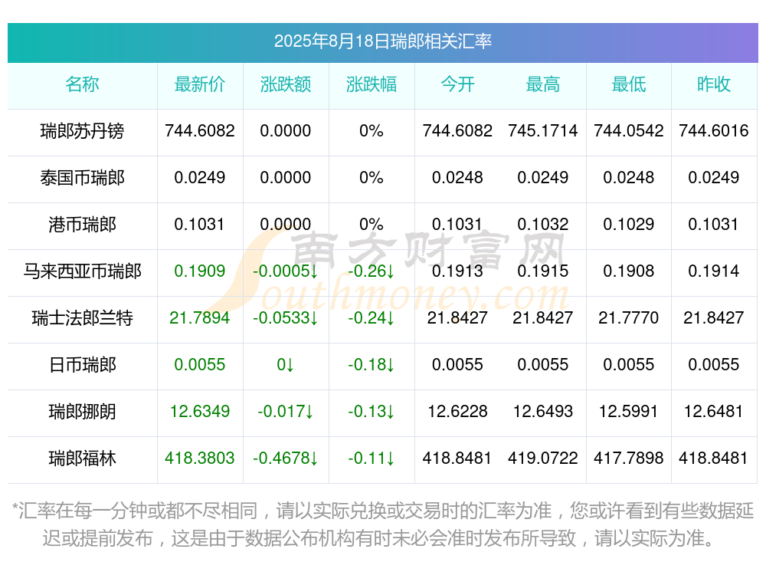Click change percent -0.13↓
The width and height of the screenshot is (766, 562).
point(372,412)
